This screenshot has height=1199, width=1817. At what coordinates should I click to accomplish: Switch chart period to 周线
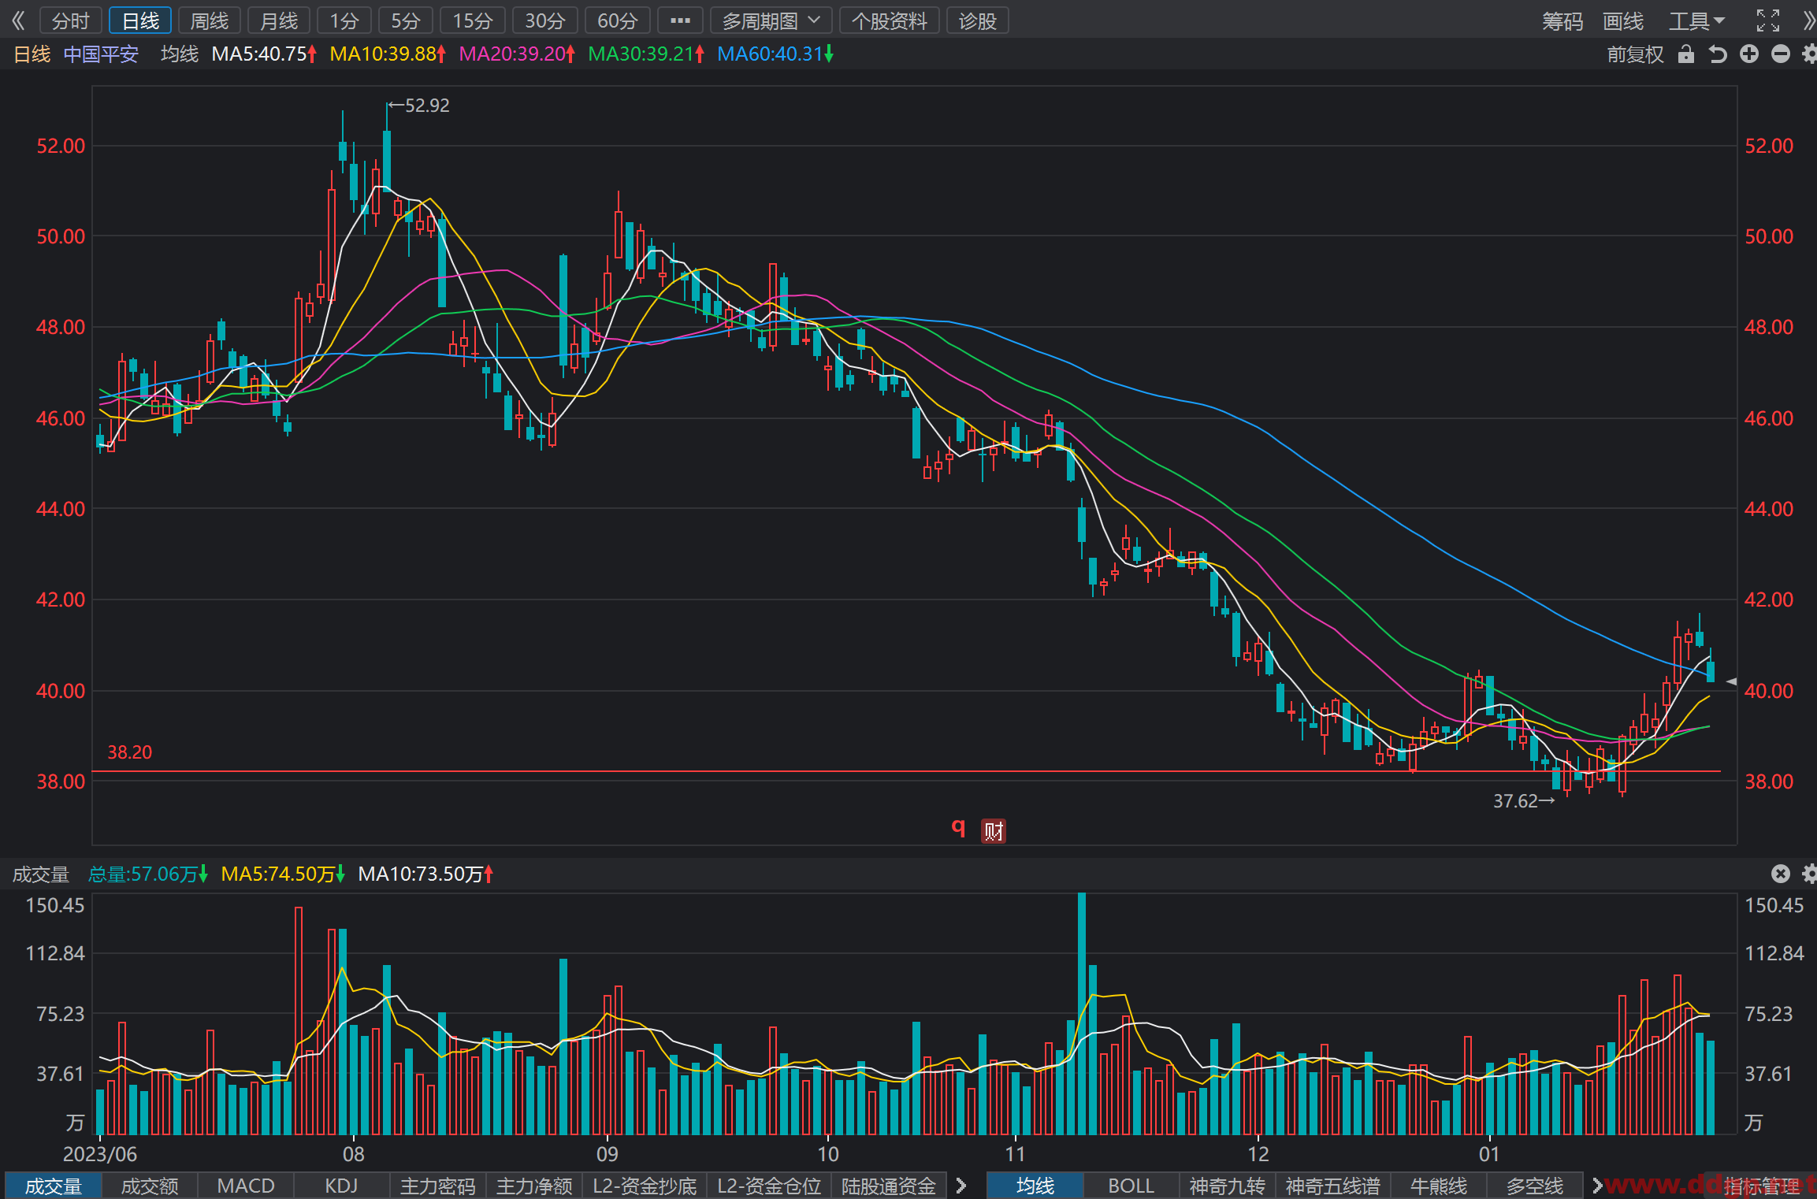210,21
